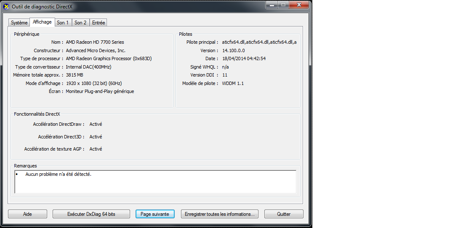Switch to the Système tab
The image size is (466, 228).
pyautogui.click(x=19, y=23)
